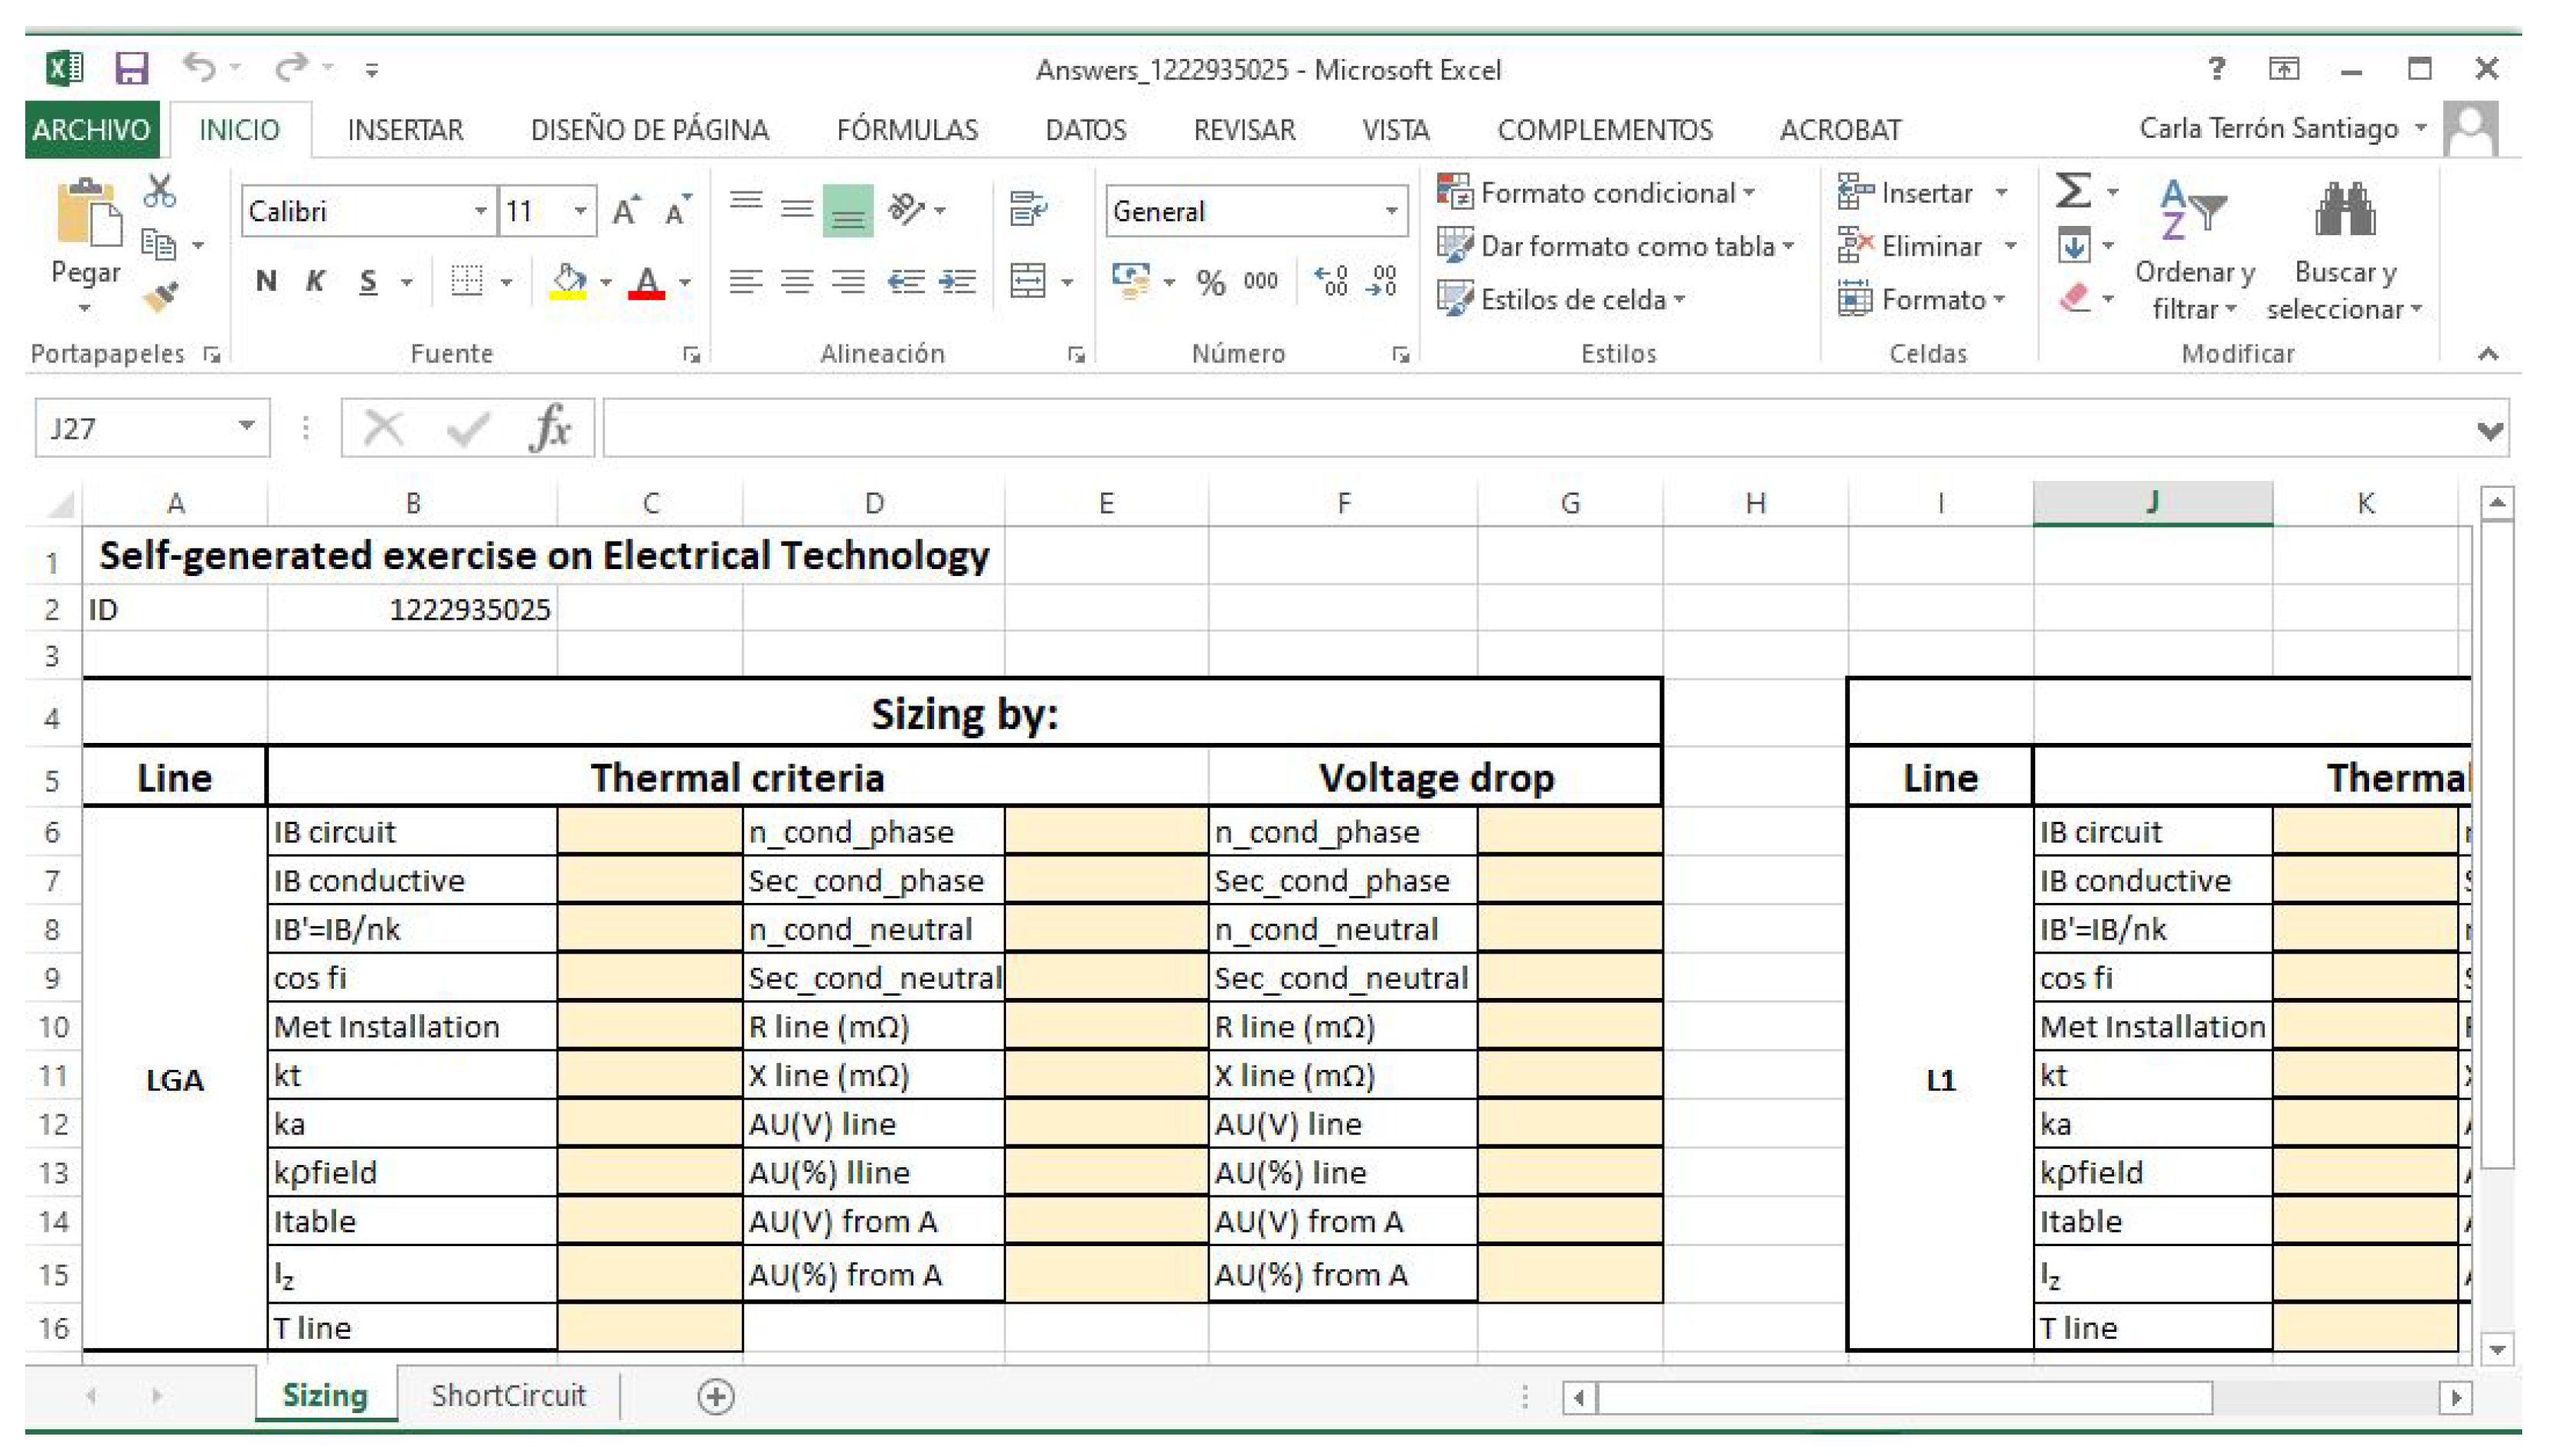Image resolution: width=2549 pixels, height=1456 pixels.
Task: Toggle bold formatting N button
Action: [x=266, y=281]
